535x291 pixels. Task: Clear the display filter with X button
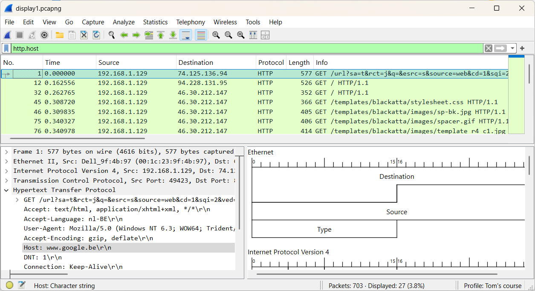coord(489,49)
